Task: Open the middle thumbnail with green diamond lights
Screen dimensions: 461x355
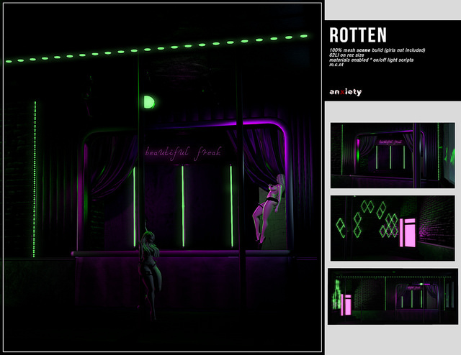Action: [393, 228]
